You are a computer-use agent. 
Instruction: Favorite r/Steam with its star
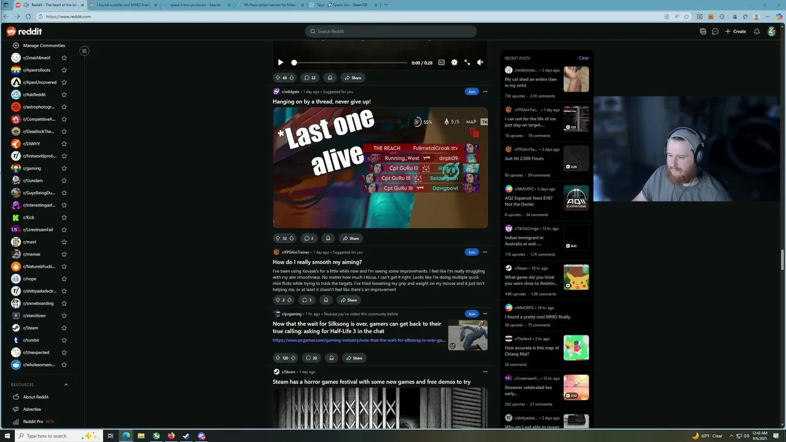point(64,328)
